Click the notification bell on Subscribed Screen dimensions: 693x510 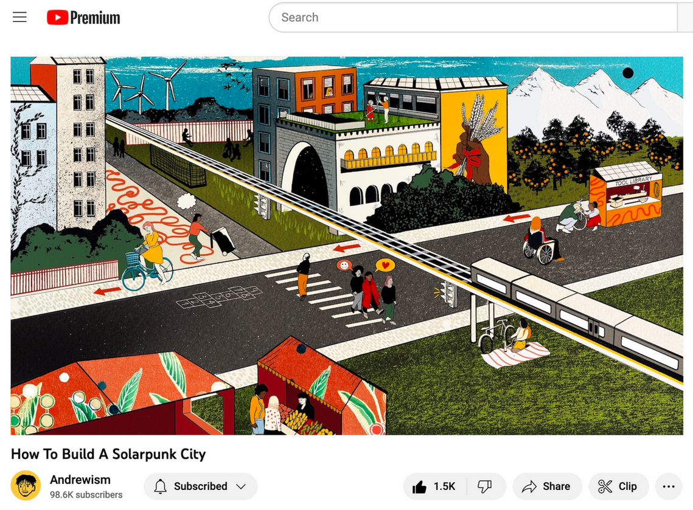[161, 487]
